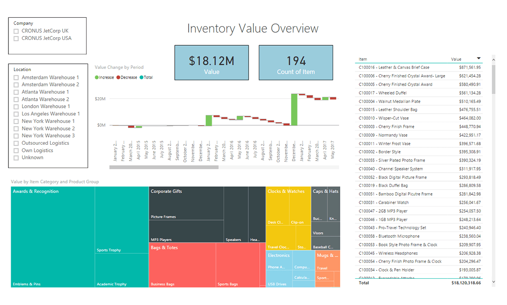Check the CRONUS JetCorp UK company checkbox
The height and width of the screenshot is (305, 507).
pyautogui.click(x=16, y=32)
